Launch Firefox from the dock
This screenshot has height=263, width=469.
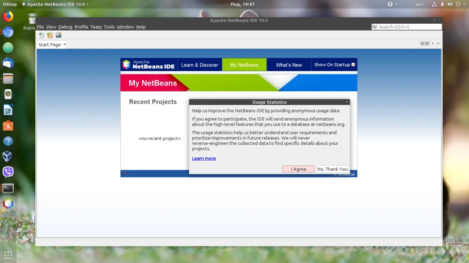8,16
